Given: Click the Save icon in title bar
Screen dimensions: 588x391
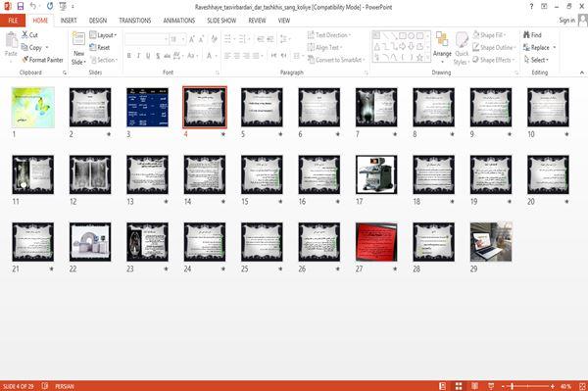Looking at the screenshot, I should tap(21, 6).
